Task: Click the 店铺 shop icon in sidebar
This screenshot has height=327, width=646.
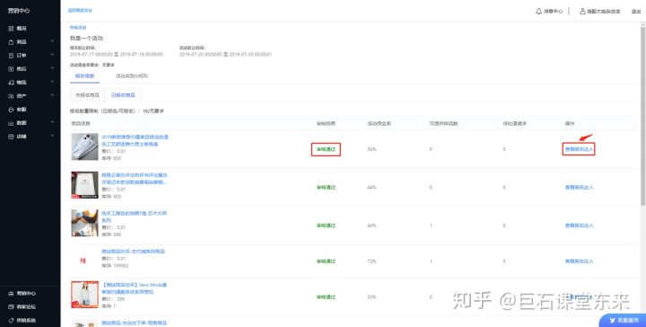Action: [x=11, y=137]
